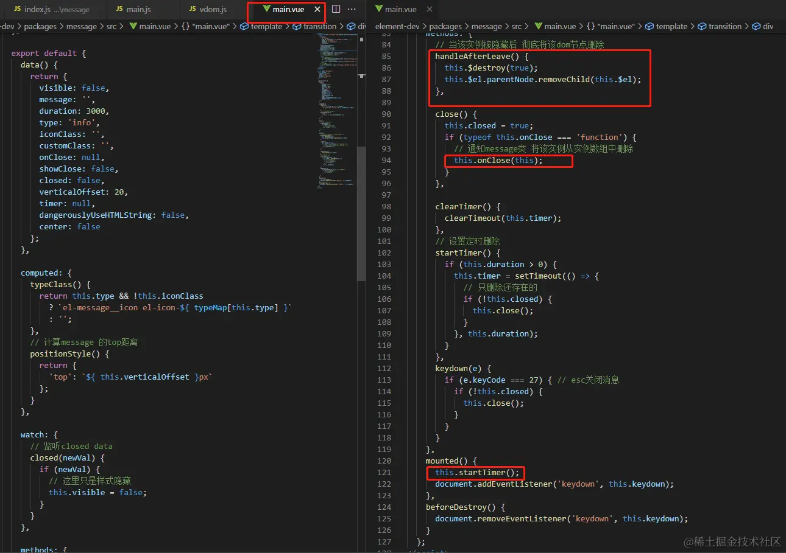Viewport: 786px width, 553px height.
Task: Click 'startTimer() {' on line 102
Action: pos(468,253)
